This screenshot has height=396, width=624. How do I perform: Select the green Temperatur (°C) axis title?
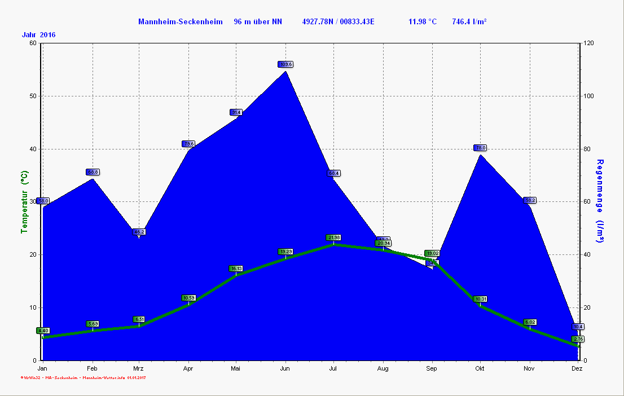pos(24,203)
